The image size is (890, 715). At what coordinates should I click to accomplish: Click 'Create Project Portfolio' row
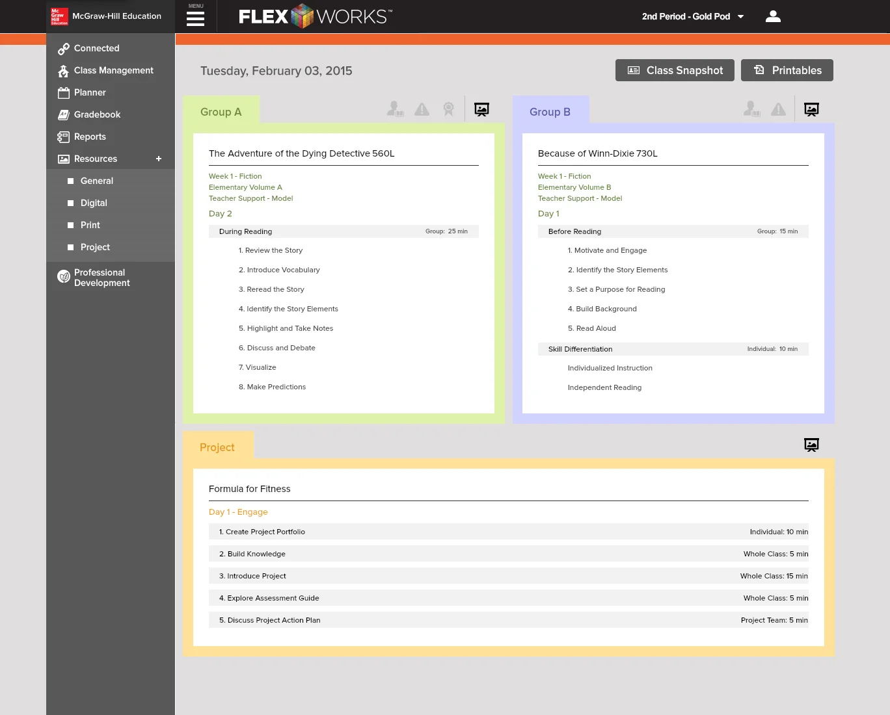pyautogui.click(x=509, y=532)
